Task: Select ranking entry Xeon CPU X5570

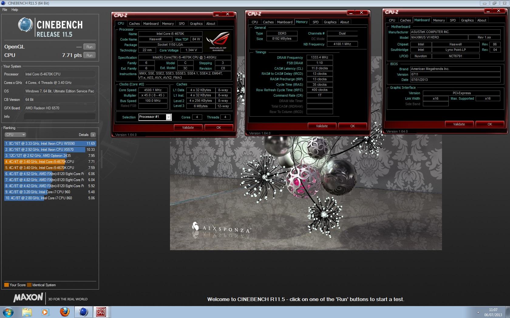Action: 50,150
